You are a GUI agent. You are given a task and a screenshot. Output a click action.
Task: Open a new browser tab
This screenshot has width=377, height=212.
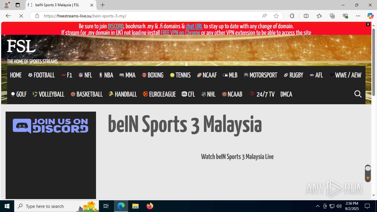click(103, 5)
